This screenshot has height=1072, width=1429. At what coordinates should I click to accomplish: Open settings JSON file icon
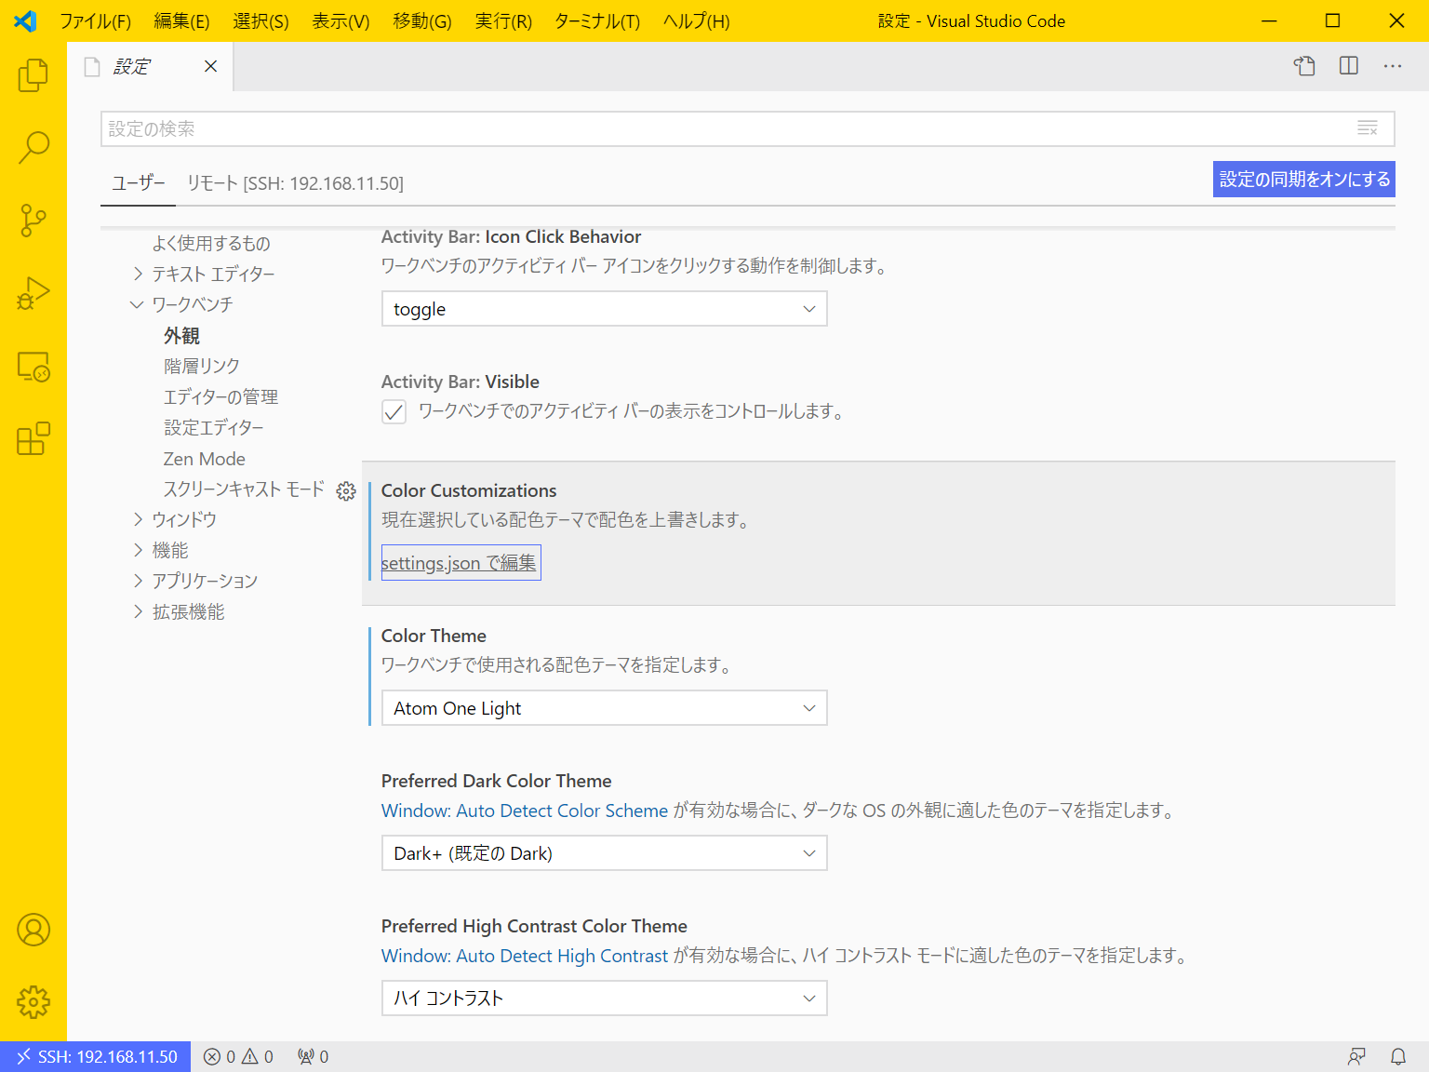(x=1304, y=66)
